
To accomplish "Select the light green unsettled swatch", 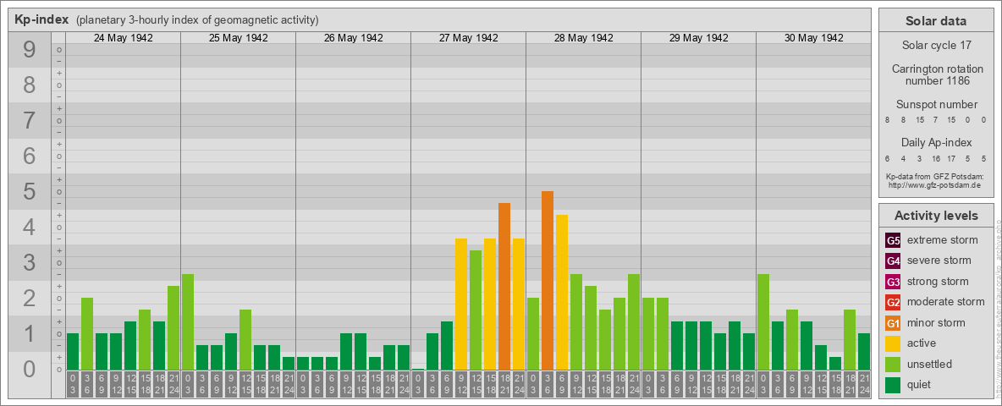I will tap(894, 364).
